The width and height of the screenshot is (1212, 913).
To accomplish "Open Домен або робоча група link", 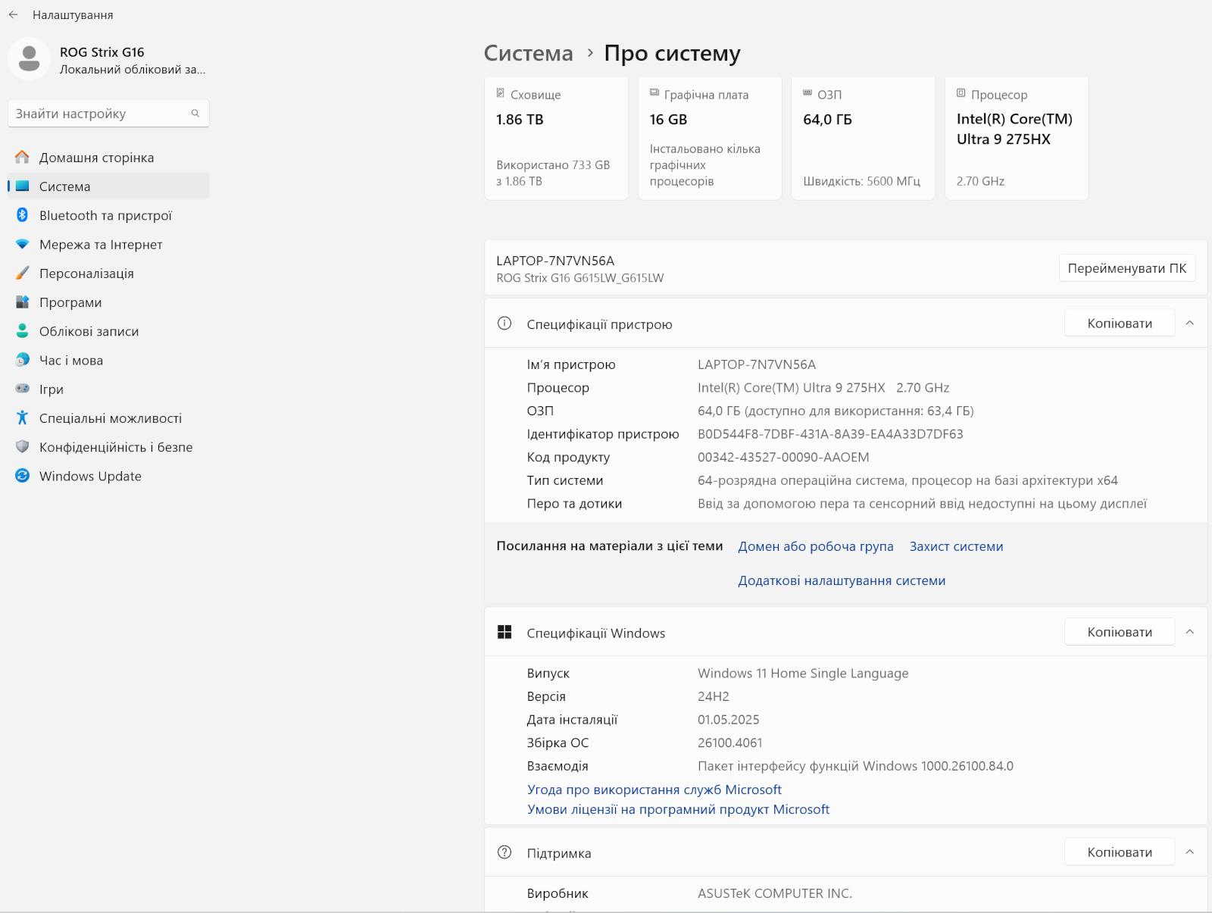I will pyautogui.click(x=816, y=546).
